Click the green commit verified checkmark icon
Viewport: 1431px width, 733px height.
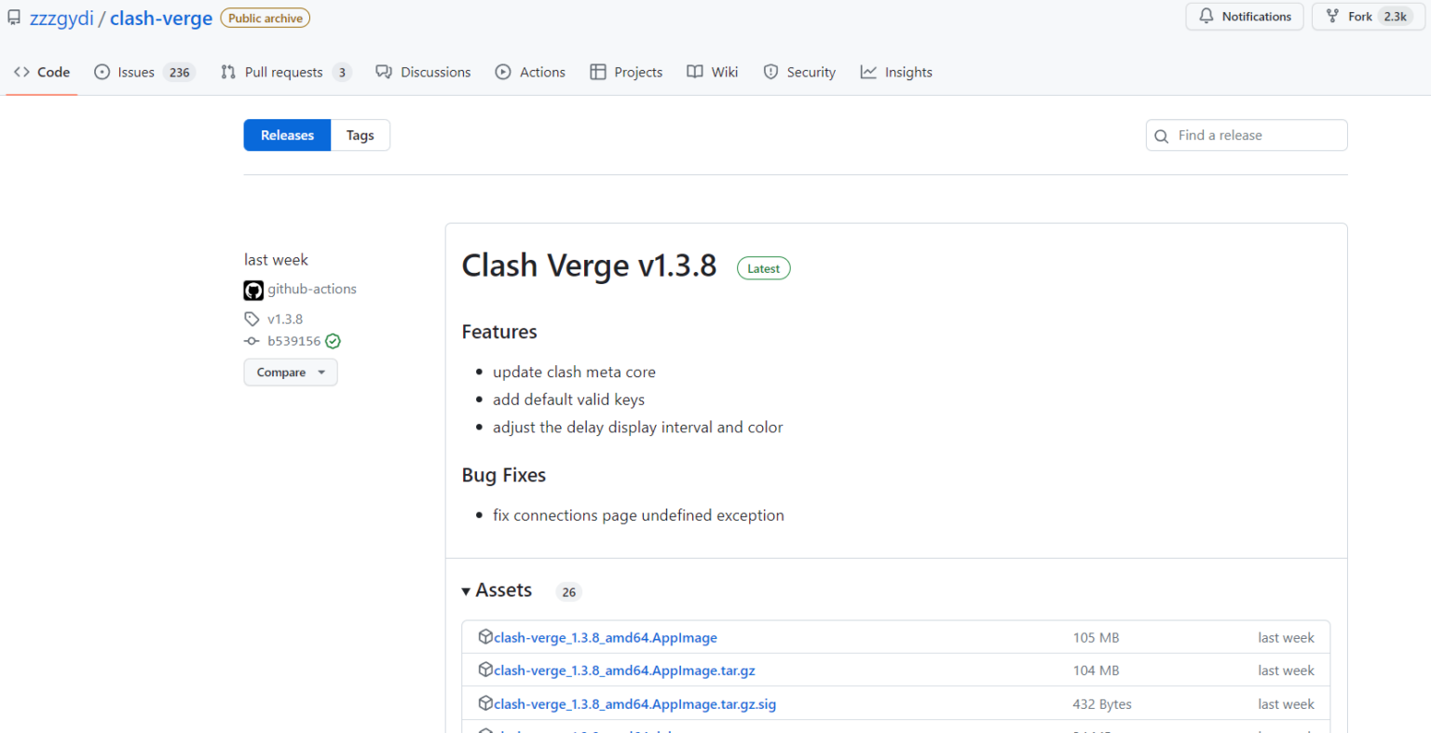(x=334, y=342)
